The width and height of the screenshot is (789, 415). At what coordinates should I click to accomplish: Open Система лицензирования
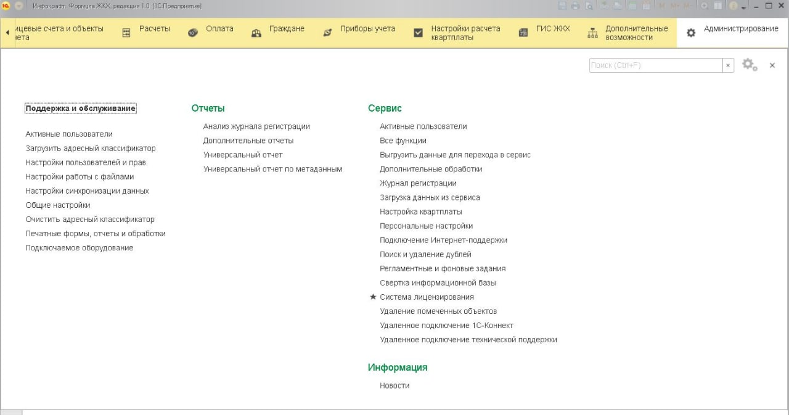point(427,297)
